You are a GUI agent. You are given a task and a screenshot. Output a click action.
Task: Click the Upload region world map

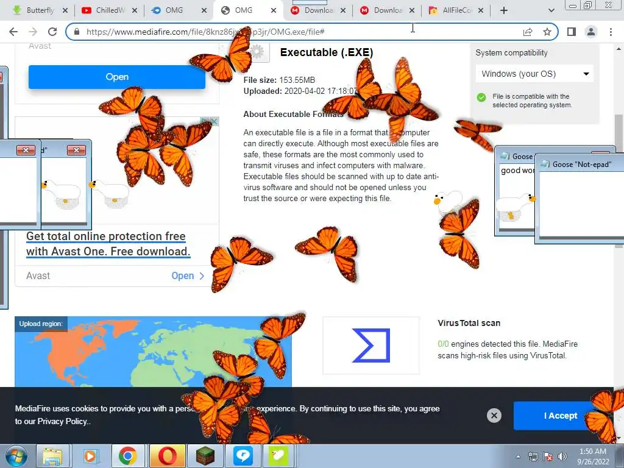tap(153, 352)
